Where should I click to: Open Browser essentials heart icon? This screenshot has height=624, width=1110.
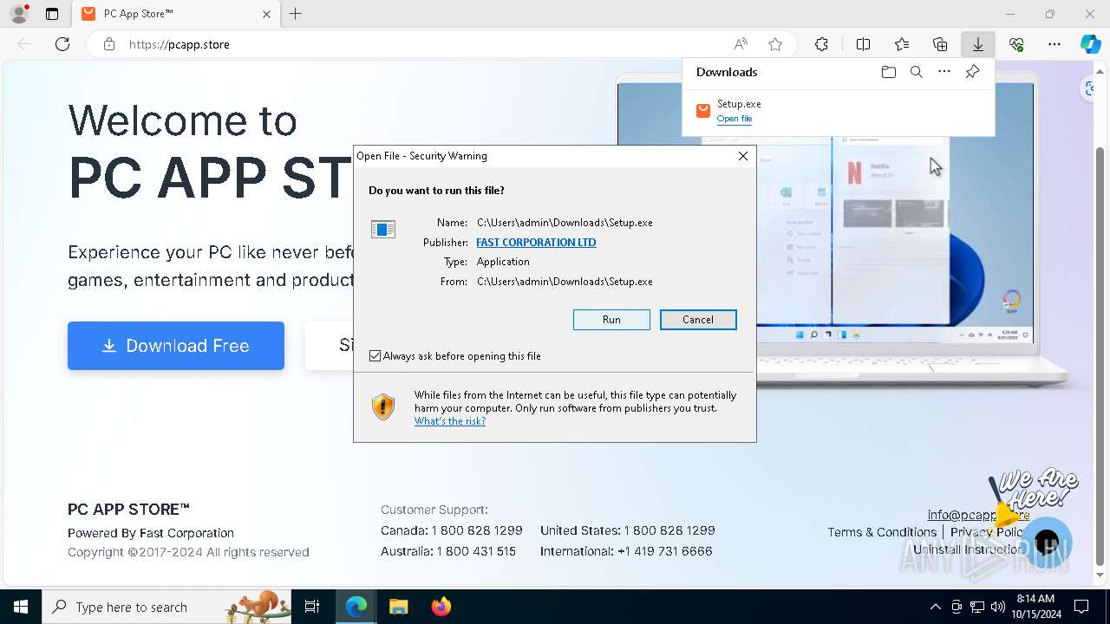1016,44
